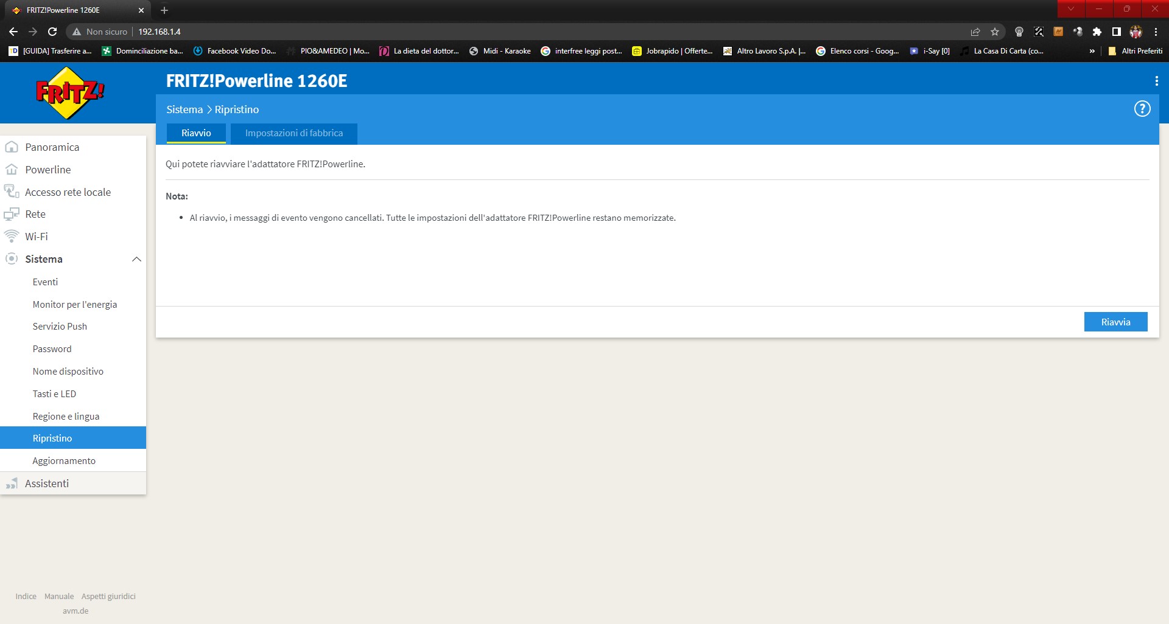Click the Sistema gear icon

click(x=12, y=258)
